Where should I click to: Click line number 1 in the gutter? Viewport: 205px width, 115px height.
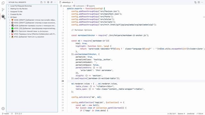[63, 9]
